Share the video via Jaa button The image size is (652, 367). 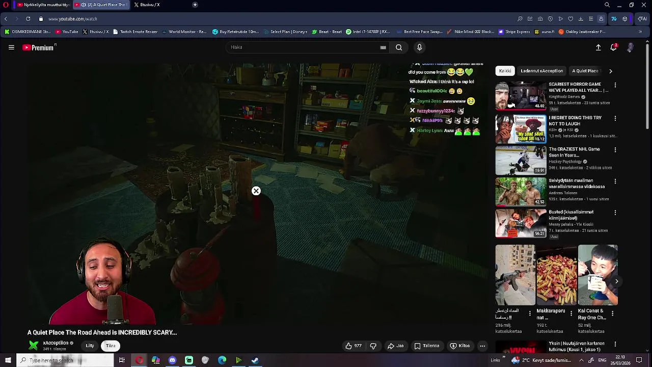[395, 346]
